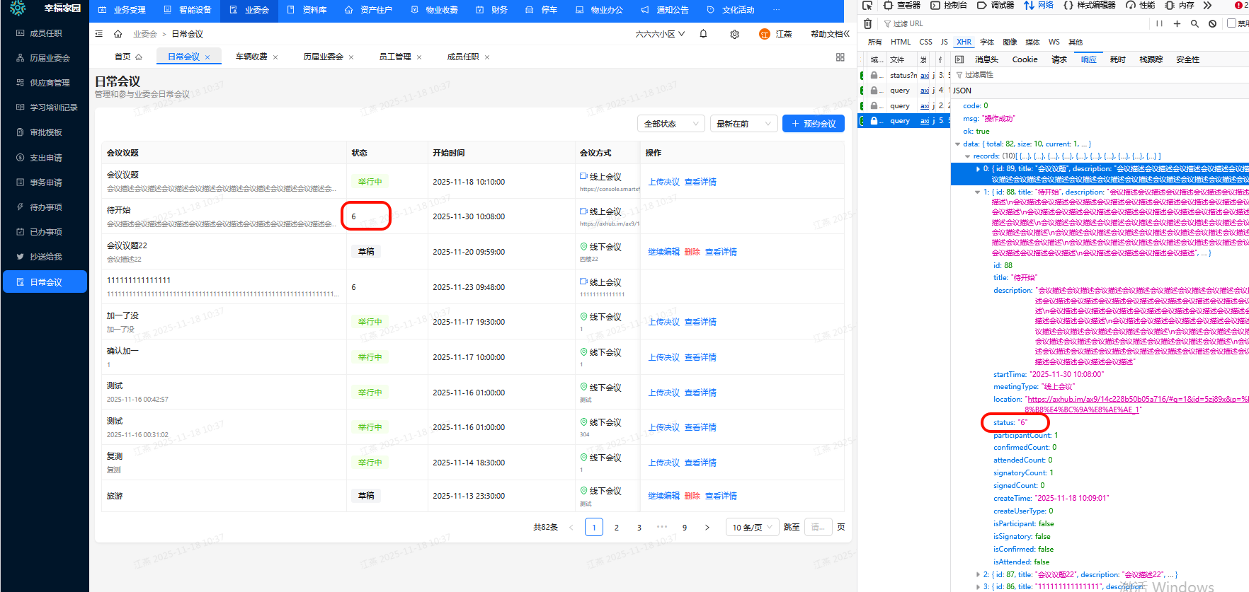1249x592 pixels.
Task: Collapse the sidebar with the menu-fold icon
Action: pos(99,34)
